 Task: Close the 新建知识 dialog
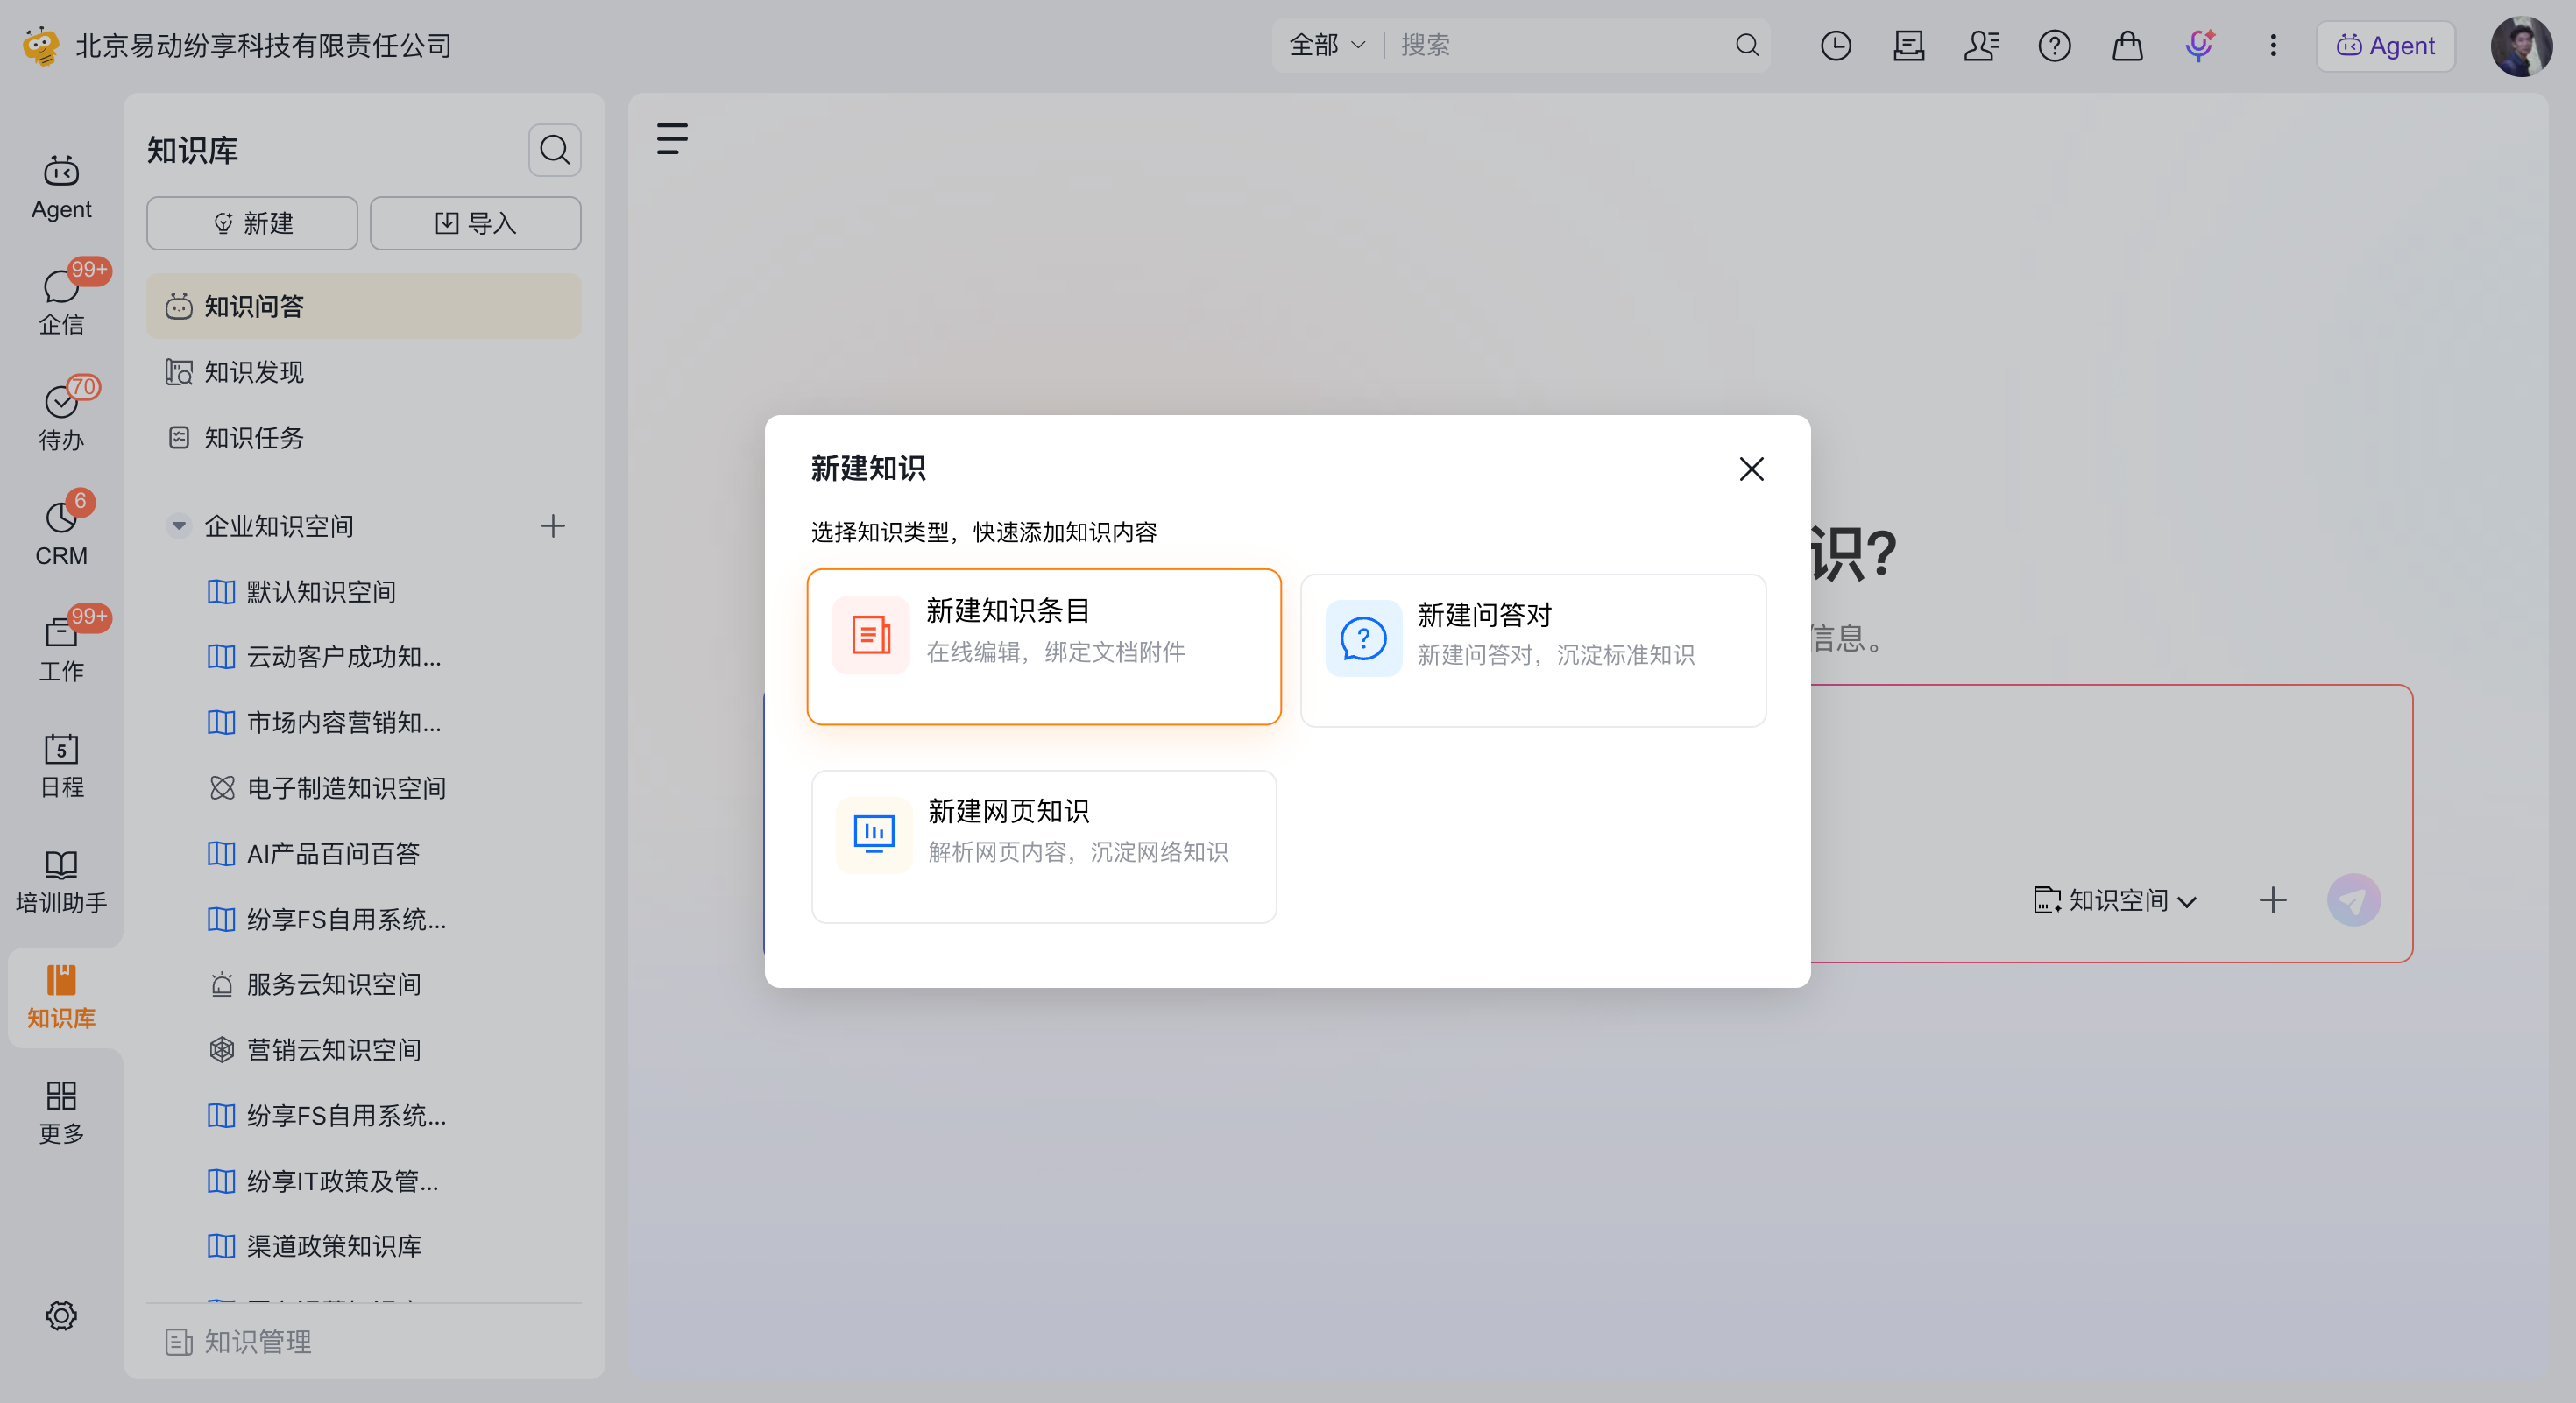pyautogui.click(x=1750, y=469)
